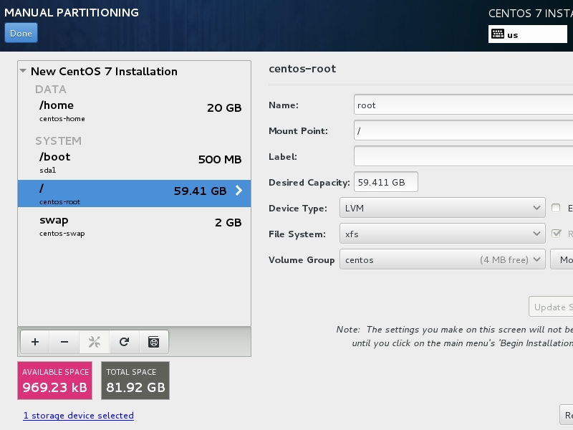This screenshot has width=573, height=430.
Task: Click the reload storage configuration icon
Action: pos(124,342)
